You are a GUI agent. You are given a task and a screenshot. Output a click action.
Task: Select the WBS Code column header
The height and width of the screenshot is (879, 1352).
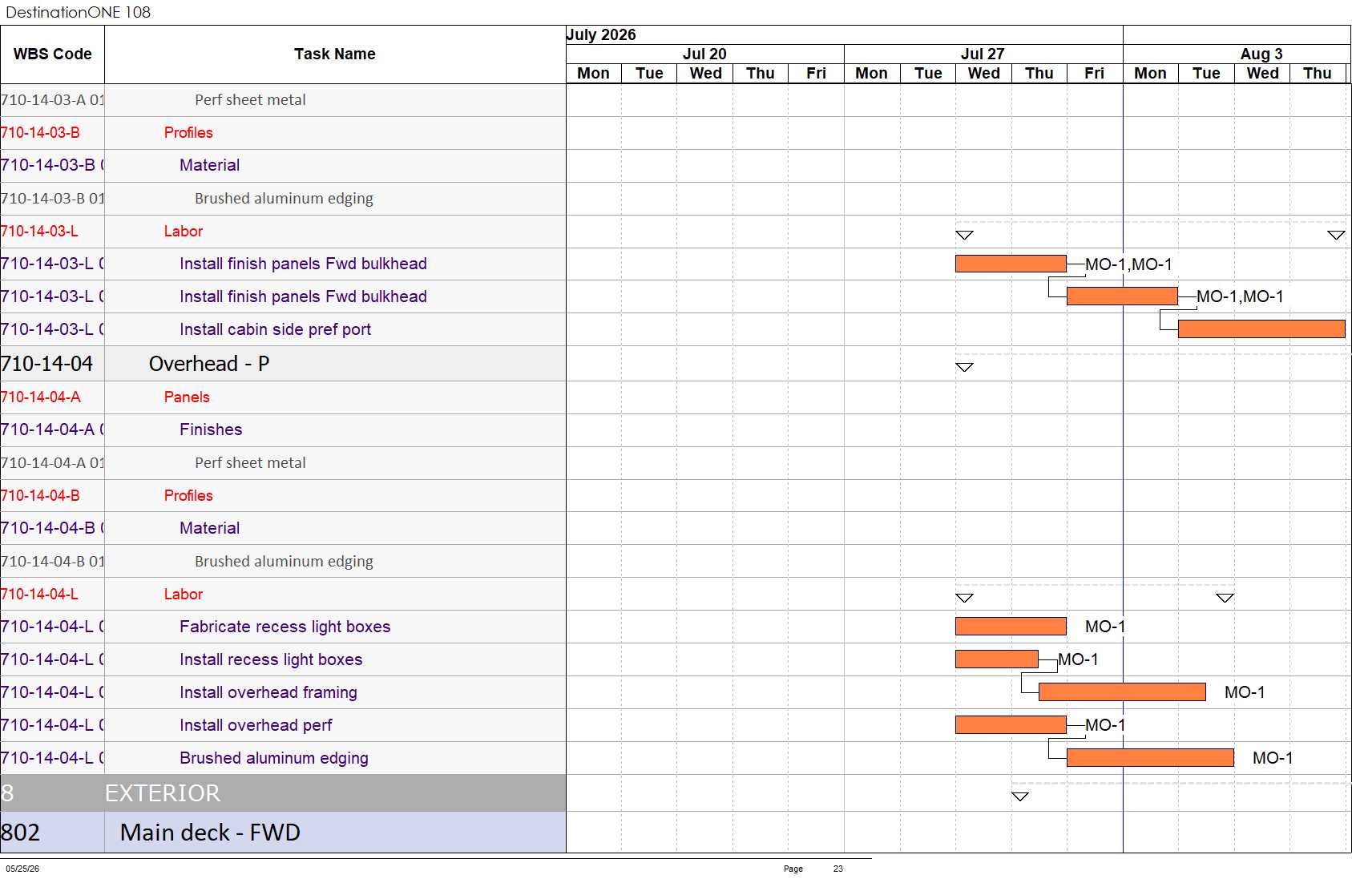pos(53,54)
